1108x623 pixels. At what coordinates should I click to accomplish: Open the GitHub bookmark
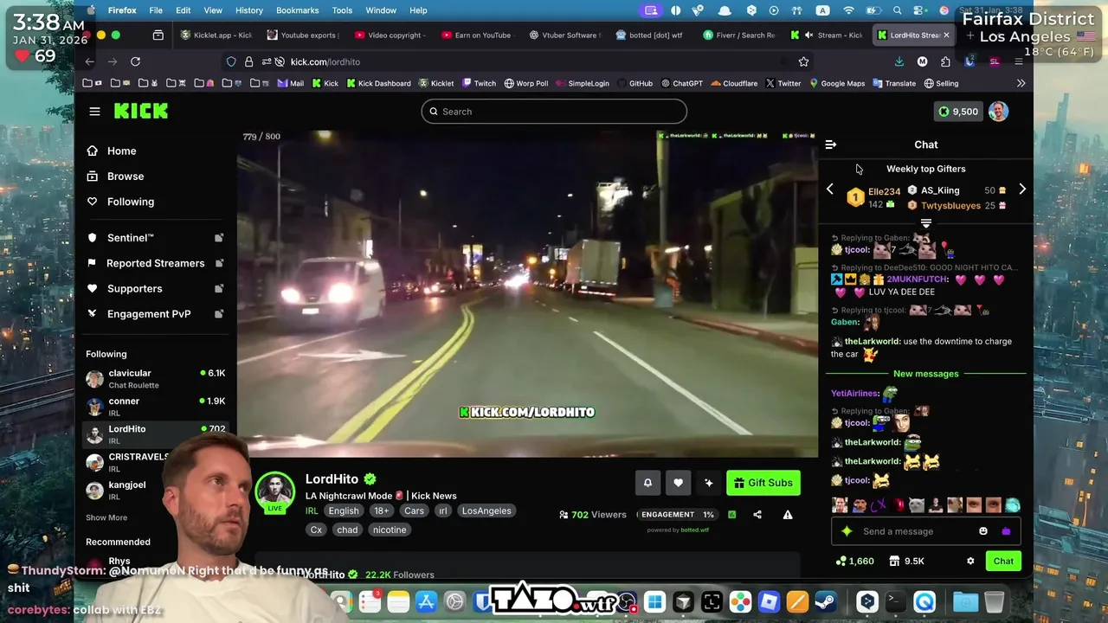635,83
